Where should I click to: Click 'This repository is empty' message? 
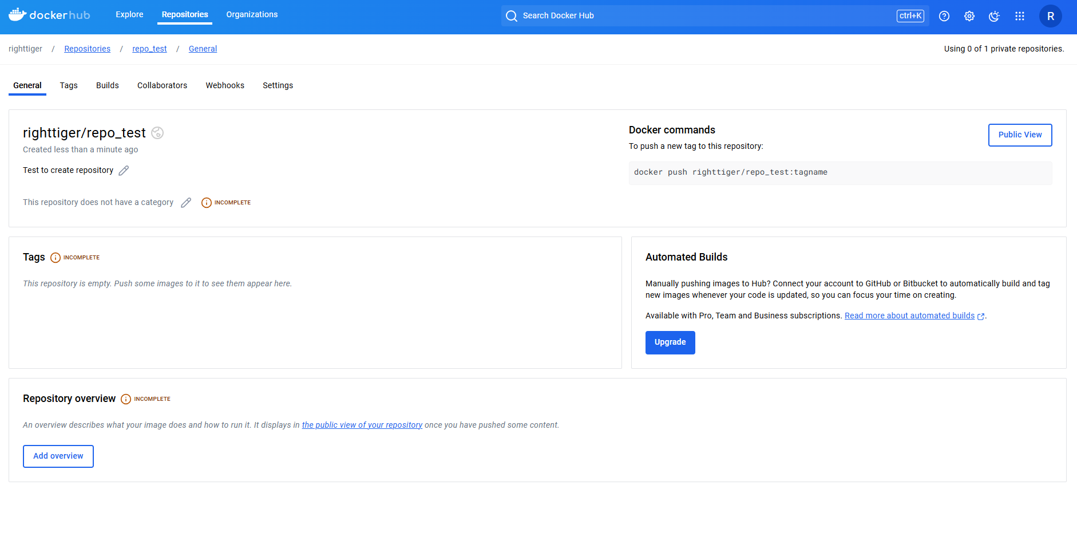click(157, 283)
